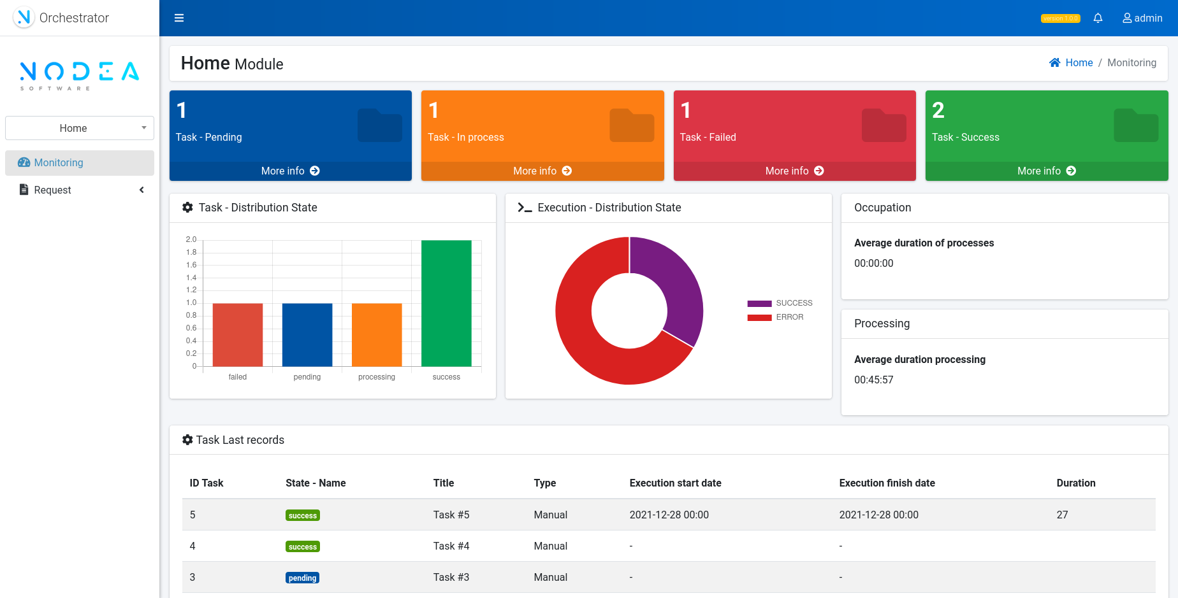Click arrow icon on Failed More info
Screen dimensions: 1178x598
819,171
